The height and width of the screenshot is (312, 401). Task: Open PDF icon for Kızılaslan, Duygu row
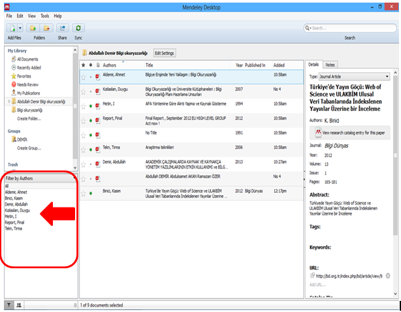pos(98,91)
